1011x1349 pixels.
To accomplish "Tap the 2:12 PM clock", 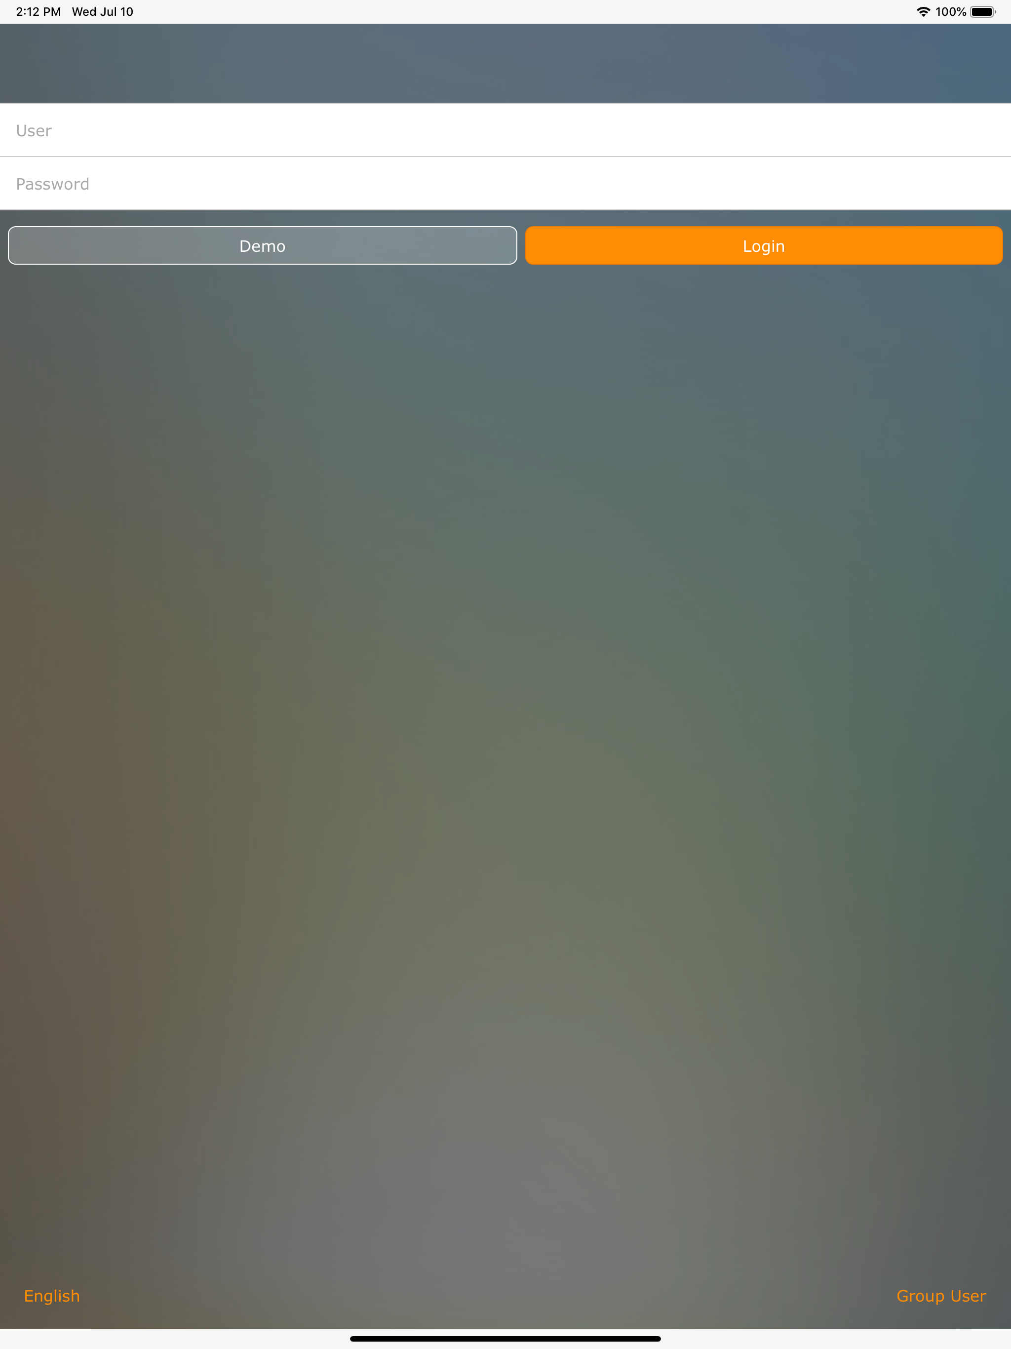I will [38, 11].
